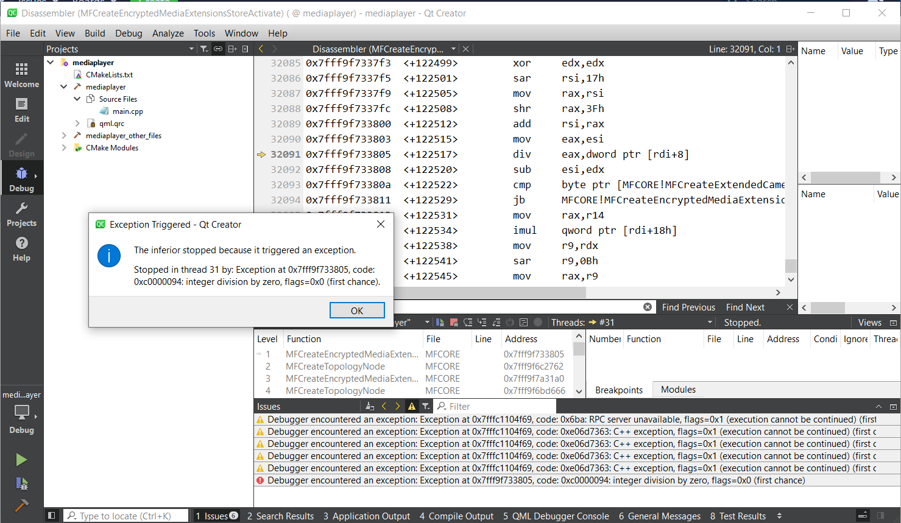Open the Debug menu

[129, 33]
